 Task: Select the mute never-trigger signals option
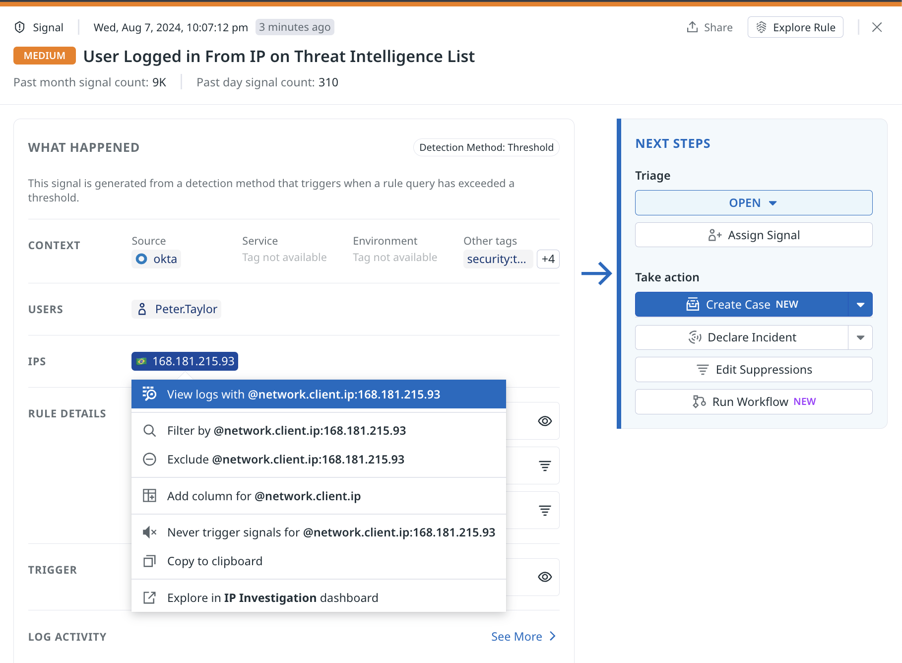pos(319,532)
